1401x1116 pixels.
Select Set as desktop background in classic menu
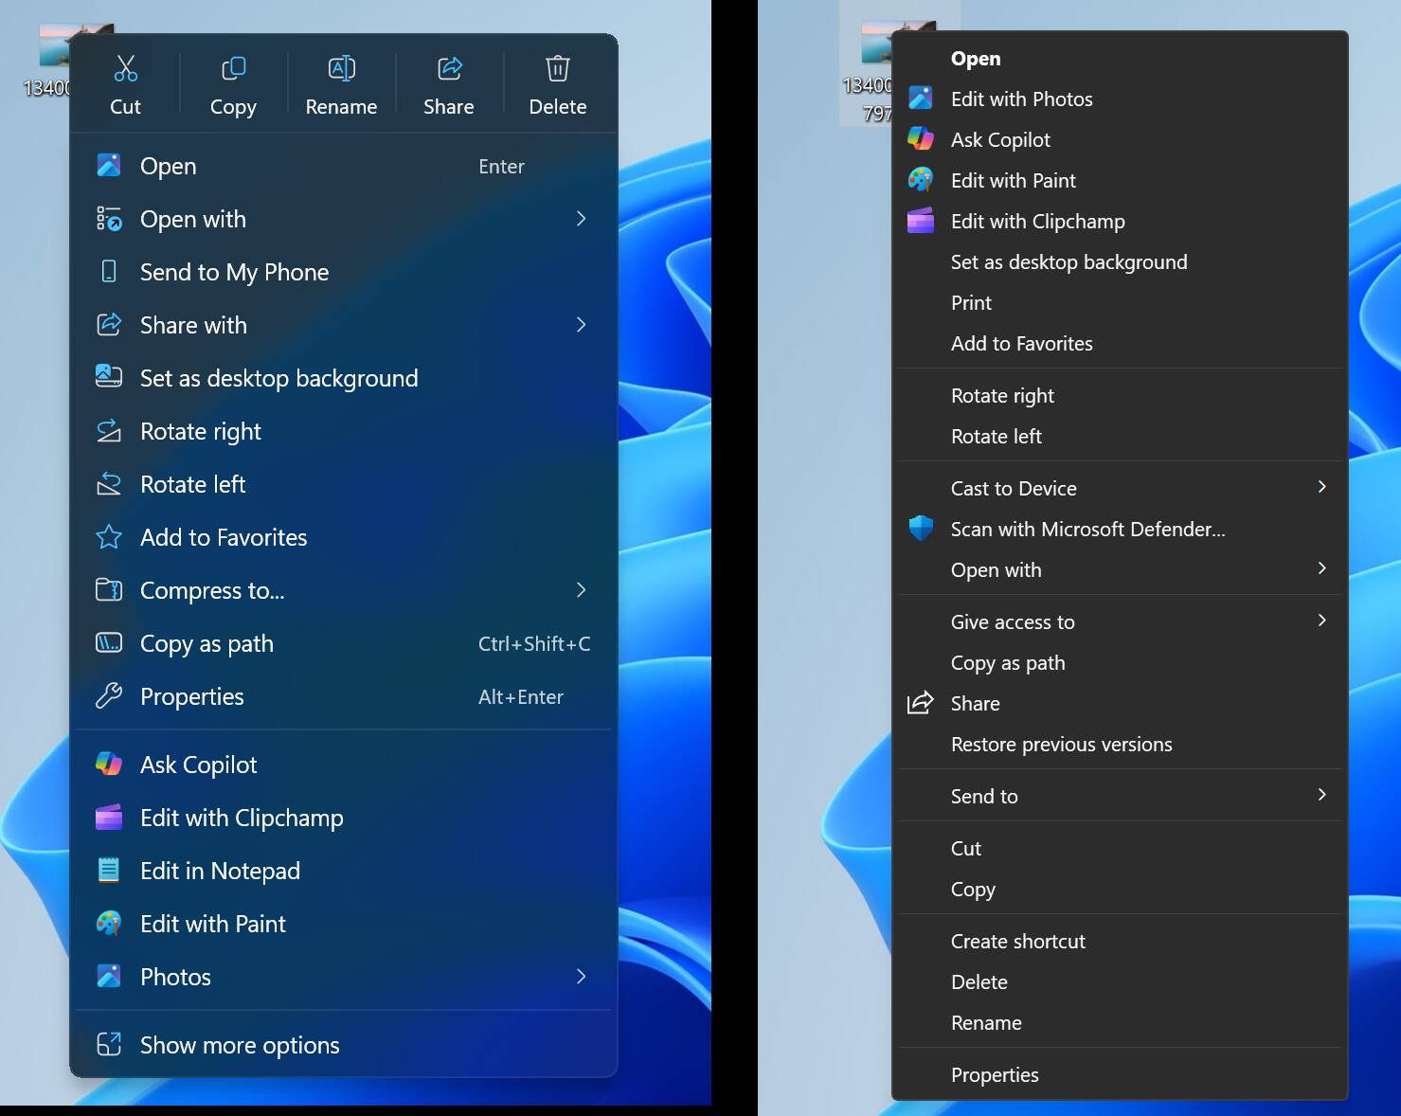point(1121,262)
